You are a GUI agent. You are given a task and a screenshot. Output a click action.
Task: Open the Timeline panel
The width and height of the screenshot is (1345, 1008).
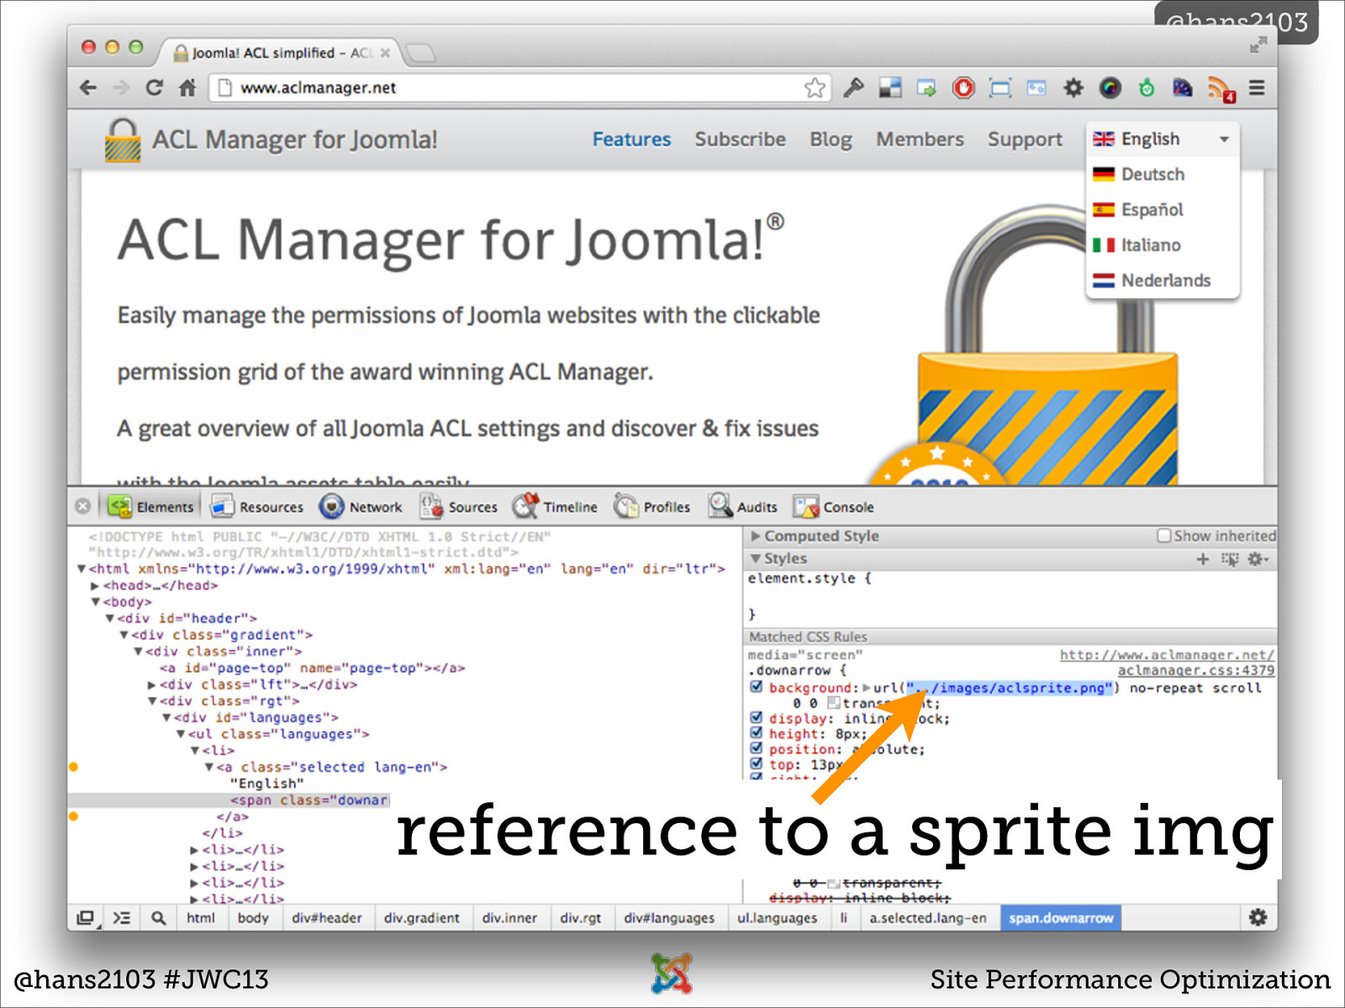click(556, 507)
